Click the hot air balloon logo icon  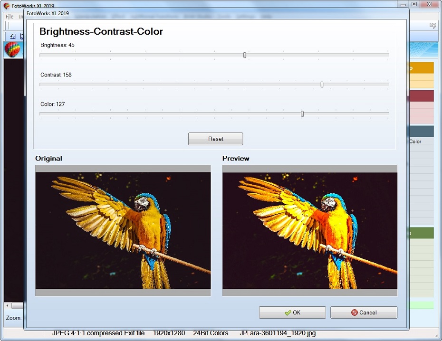(x=12, y=49)
